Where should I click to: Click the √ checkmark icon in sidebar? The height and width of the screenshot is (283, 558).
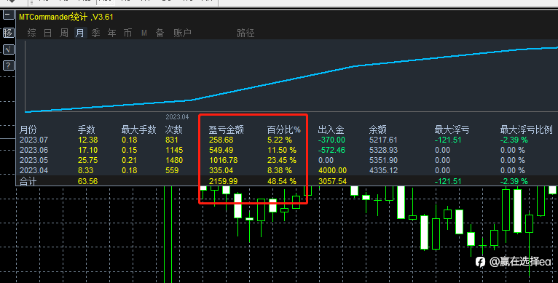pos(9,49)
